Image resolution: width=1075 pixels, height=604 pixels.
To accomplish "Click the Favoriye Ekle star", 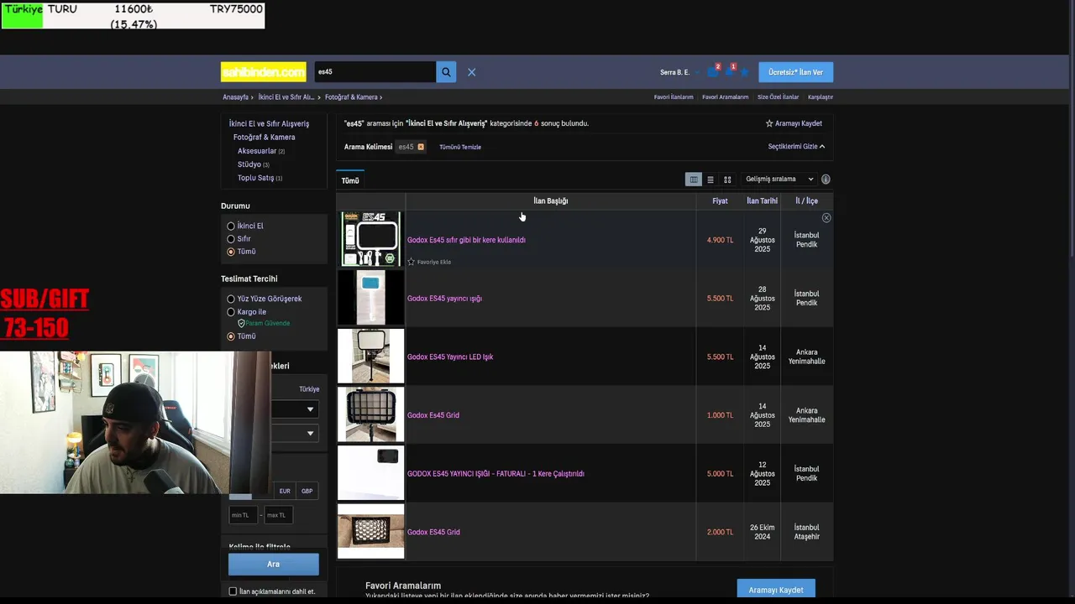I will point(411,262).
